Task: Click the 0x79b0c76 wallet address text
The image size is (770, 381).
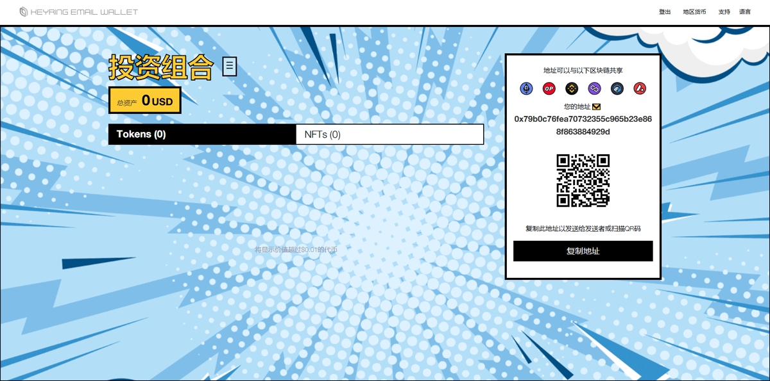Action: click(583, 125)
